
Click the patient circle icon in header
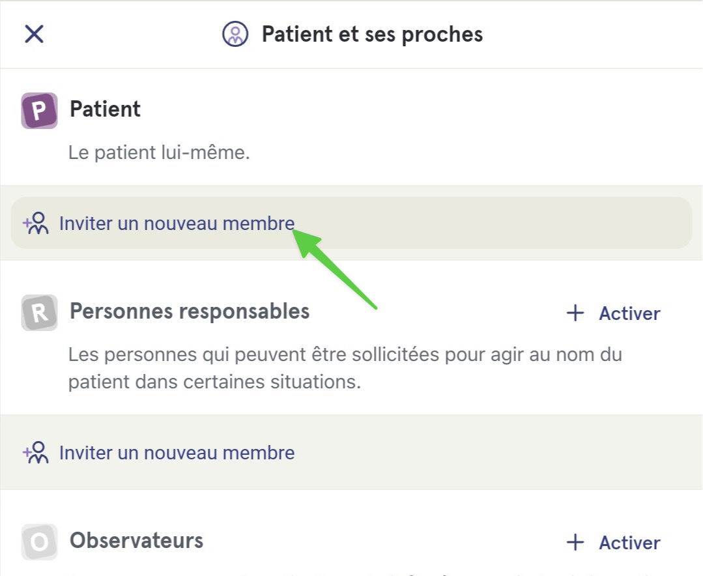click(235, 34)
